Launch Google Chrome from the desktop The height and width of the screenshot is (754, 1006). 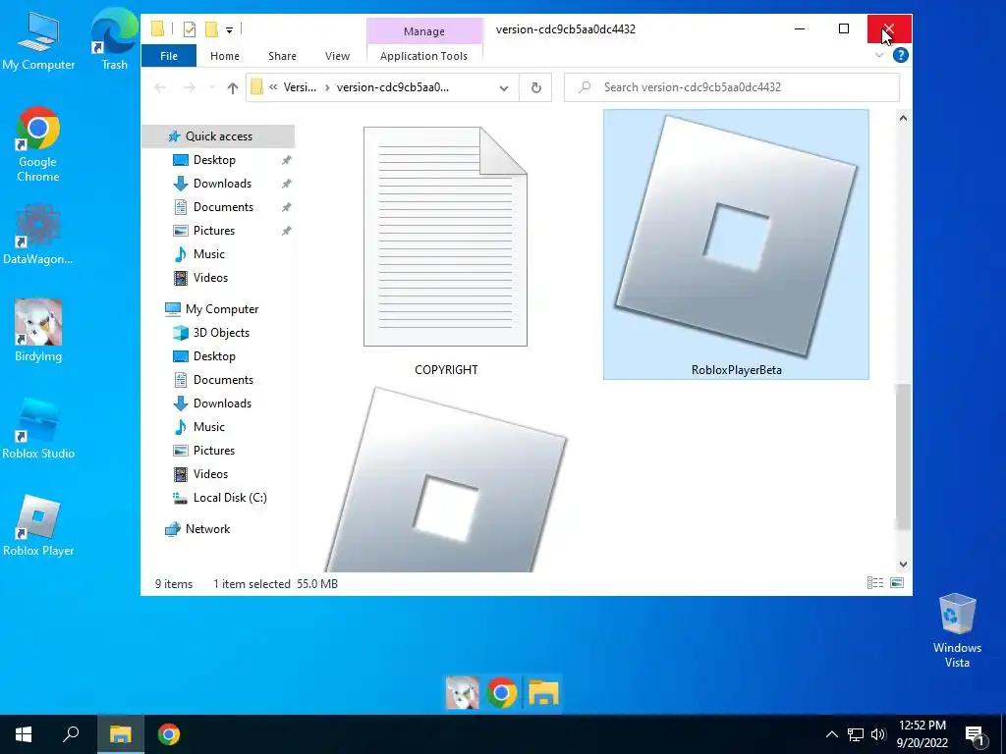tap(38, 144)
